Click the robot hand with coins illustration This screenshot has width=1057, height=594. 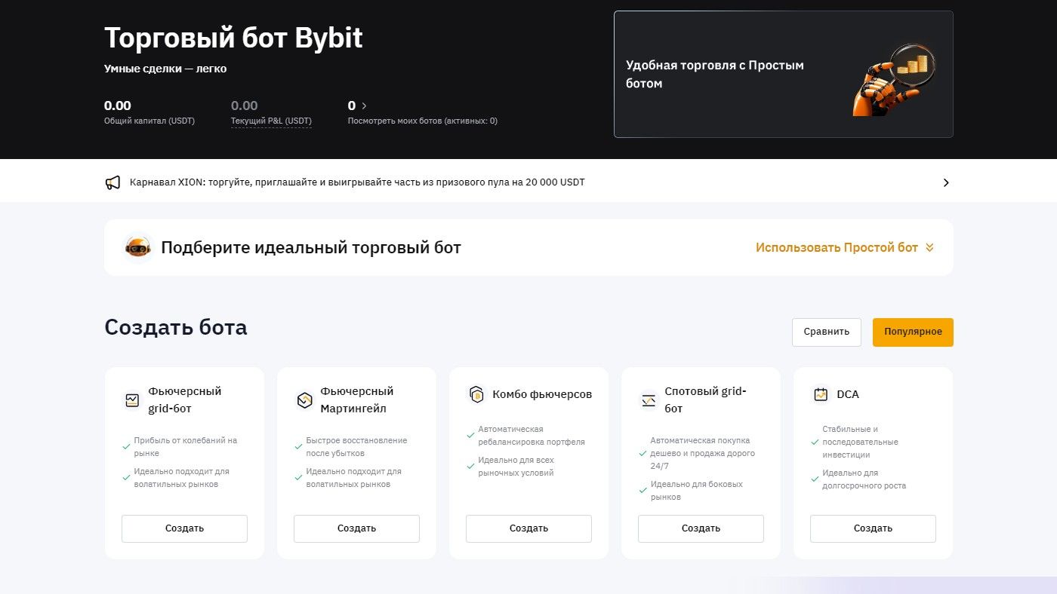tap(894, 80)
